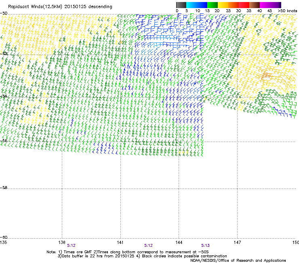Click the '>50 knots' legend label
299x263 pixels.
click(x=288, y=11)
